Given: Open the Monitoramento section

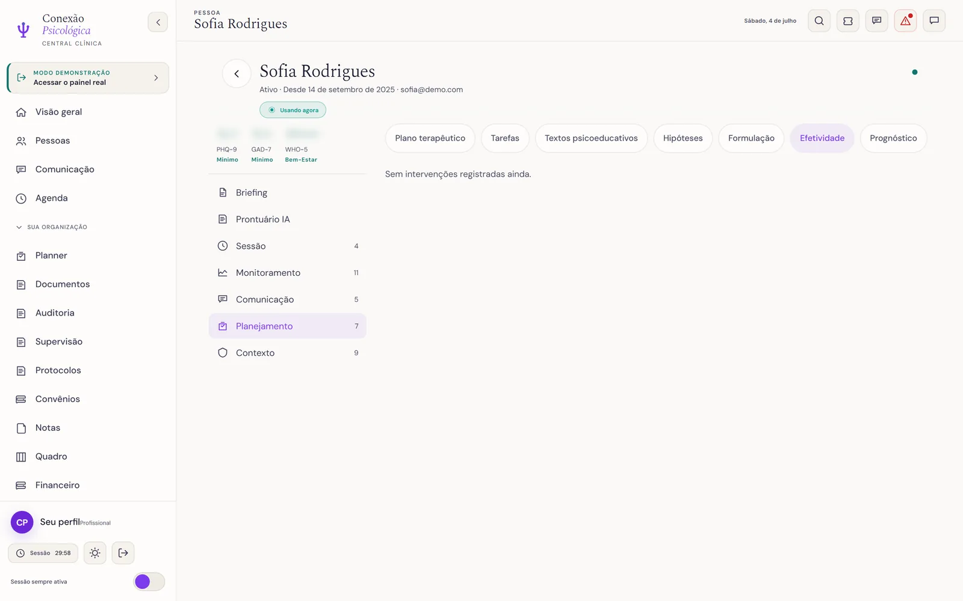Looking at the screenshot, I should 288,273.
